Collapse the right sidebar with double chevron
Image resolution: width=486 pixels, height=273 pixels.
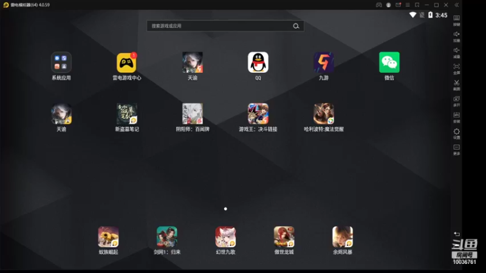point(457,5)
